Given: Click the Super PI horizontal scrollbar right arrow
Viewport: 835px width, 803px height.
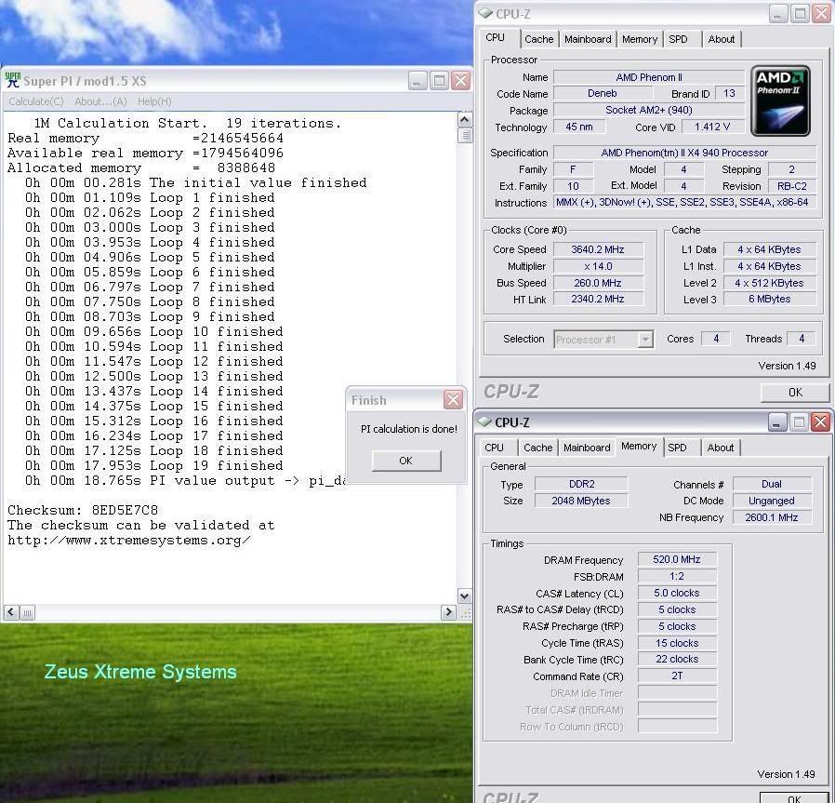Looking at the screenshot, I should pos(449,612).
